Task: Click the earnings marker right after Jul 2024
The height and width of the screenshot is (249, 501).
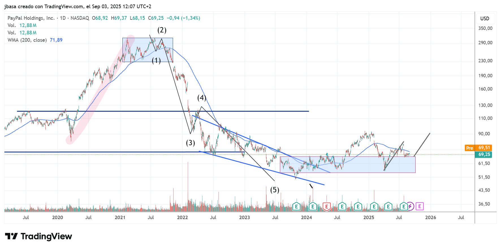Action: (342, 207)
